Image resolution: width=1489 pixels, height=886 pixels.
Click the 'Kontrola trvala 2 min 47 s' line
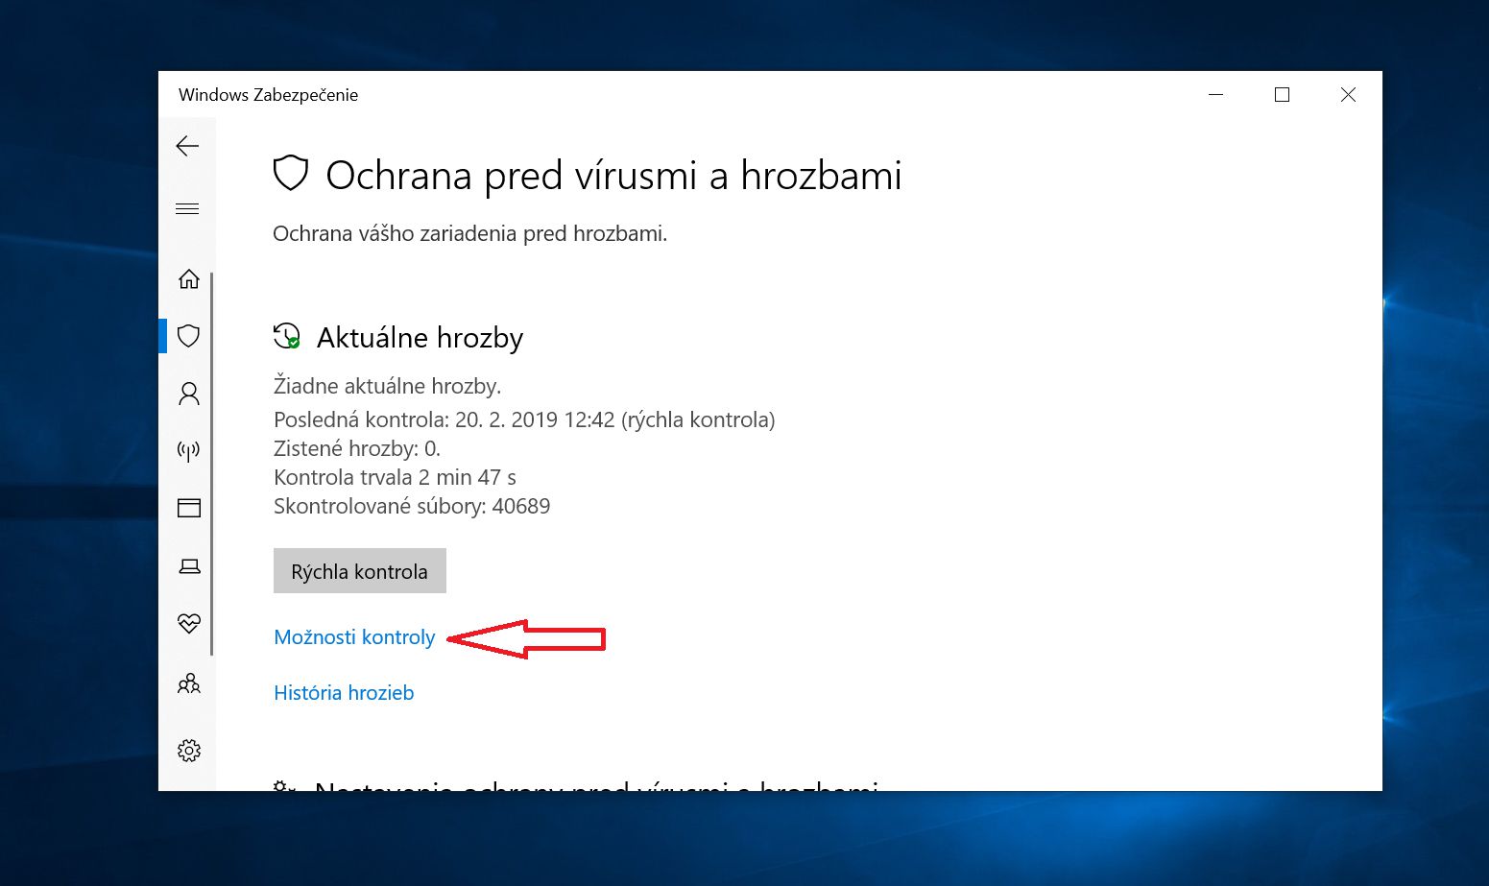click(x=395, y=477)
